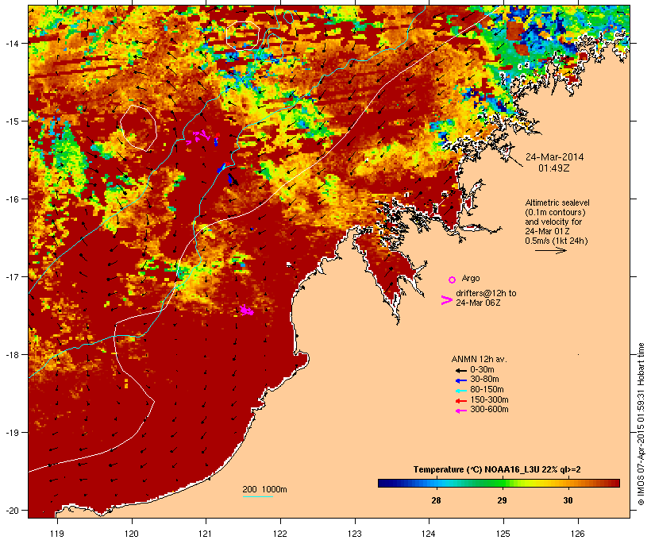This screenshot has width=651, height=540.
Task: Click the '300-600m' depth label
Action: click(x=489, y=410)
